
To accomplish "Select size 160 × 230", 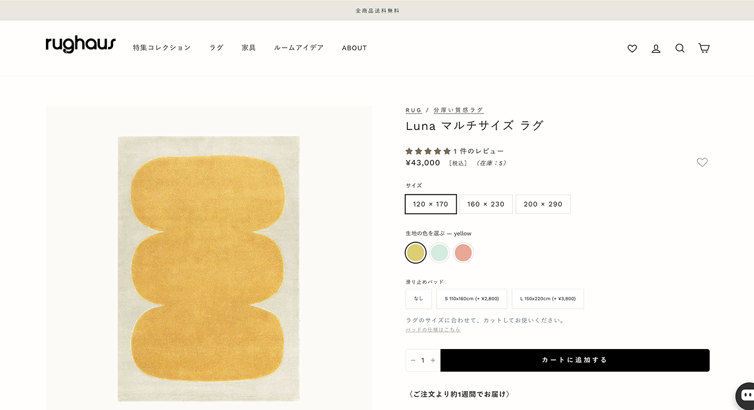I will point(486,204).
